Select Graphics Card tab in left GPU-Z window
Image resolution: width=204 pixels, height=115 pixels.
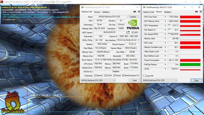coord(87,12)
